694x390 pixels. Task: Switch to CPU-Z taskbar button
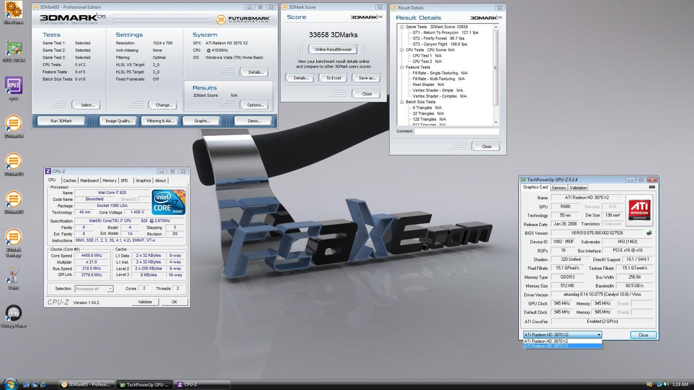202,384
